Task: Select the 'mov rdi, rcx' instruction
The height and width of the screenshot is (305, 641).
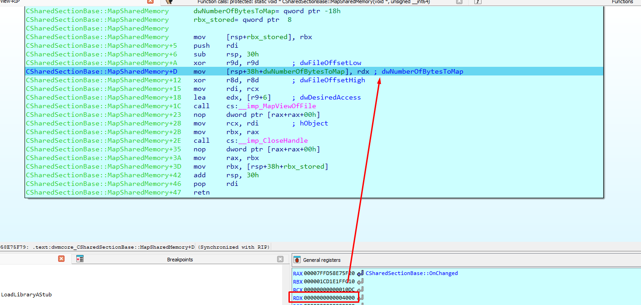Action: 226,89
